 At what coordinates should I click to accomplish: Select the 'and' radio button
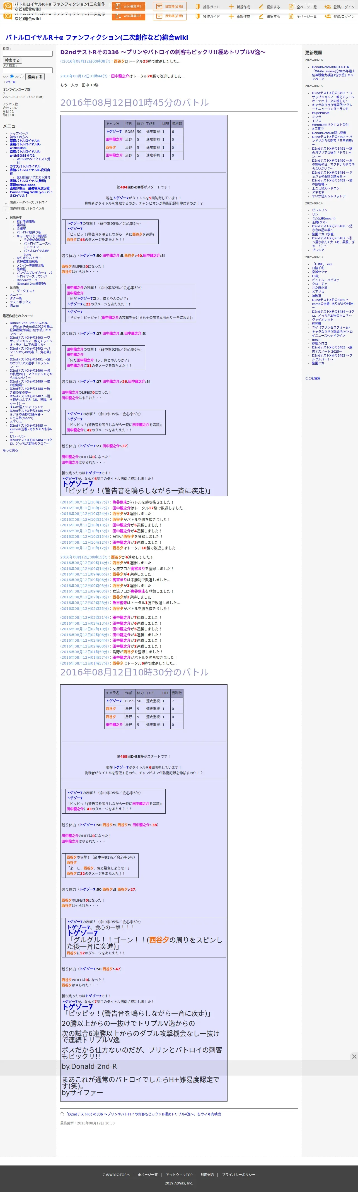tap(12, 77)
